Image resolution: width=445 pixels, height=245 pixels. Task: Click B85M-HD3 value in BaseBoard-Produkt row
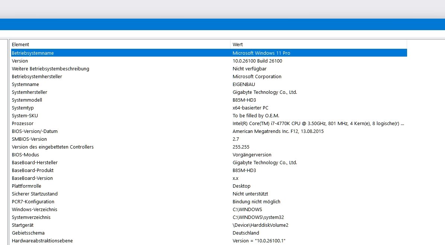(244, 170)
